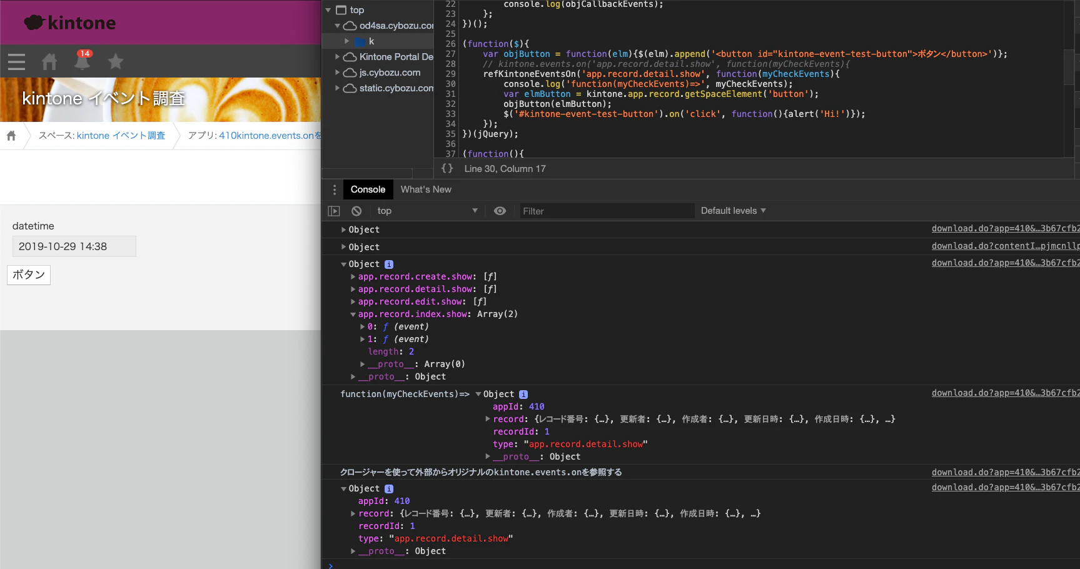This screenshot has width=1080, height=569.
Task: Collapse the od4sa.cybozu.com node
Action: tap(338, 26)
